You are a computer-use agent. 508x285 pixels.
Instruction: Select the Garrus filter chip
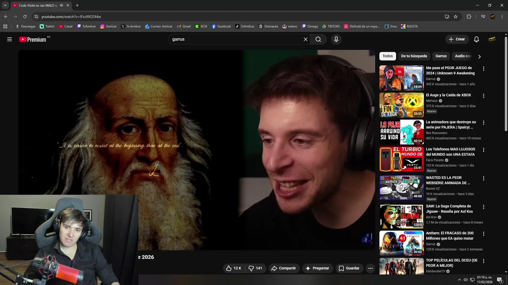pyautogui.click(x=441, y=56)
